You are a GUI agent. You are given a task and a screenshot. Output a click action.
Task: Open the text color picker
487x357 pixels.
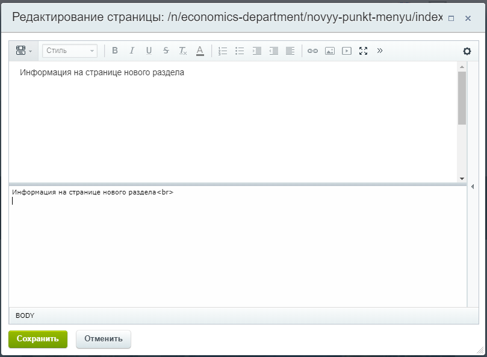[x=200, y=51]
